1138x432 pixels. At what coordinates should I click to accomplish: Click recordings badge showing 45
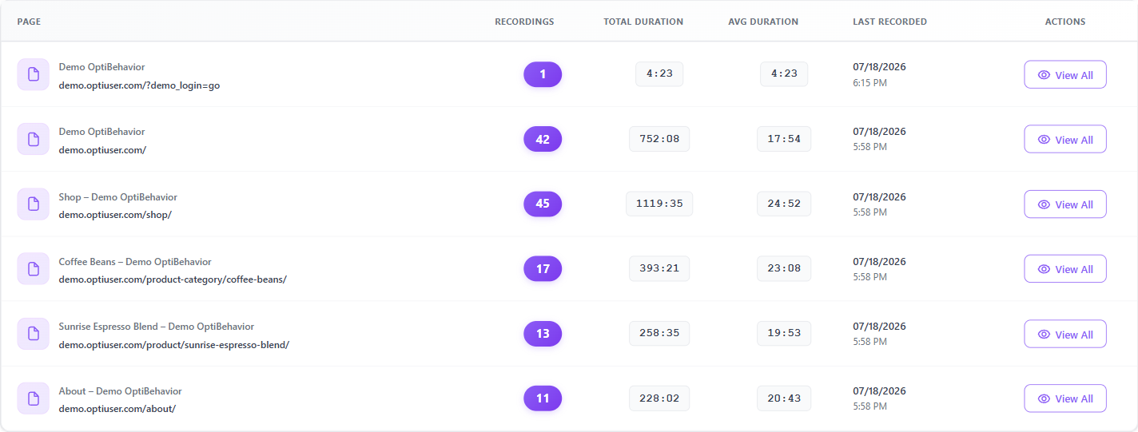tap(543, 204)
